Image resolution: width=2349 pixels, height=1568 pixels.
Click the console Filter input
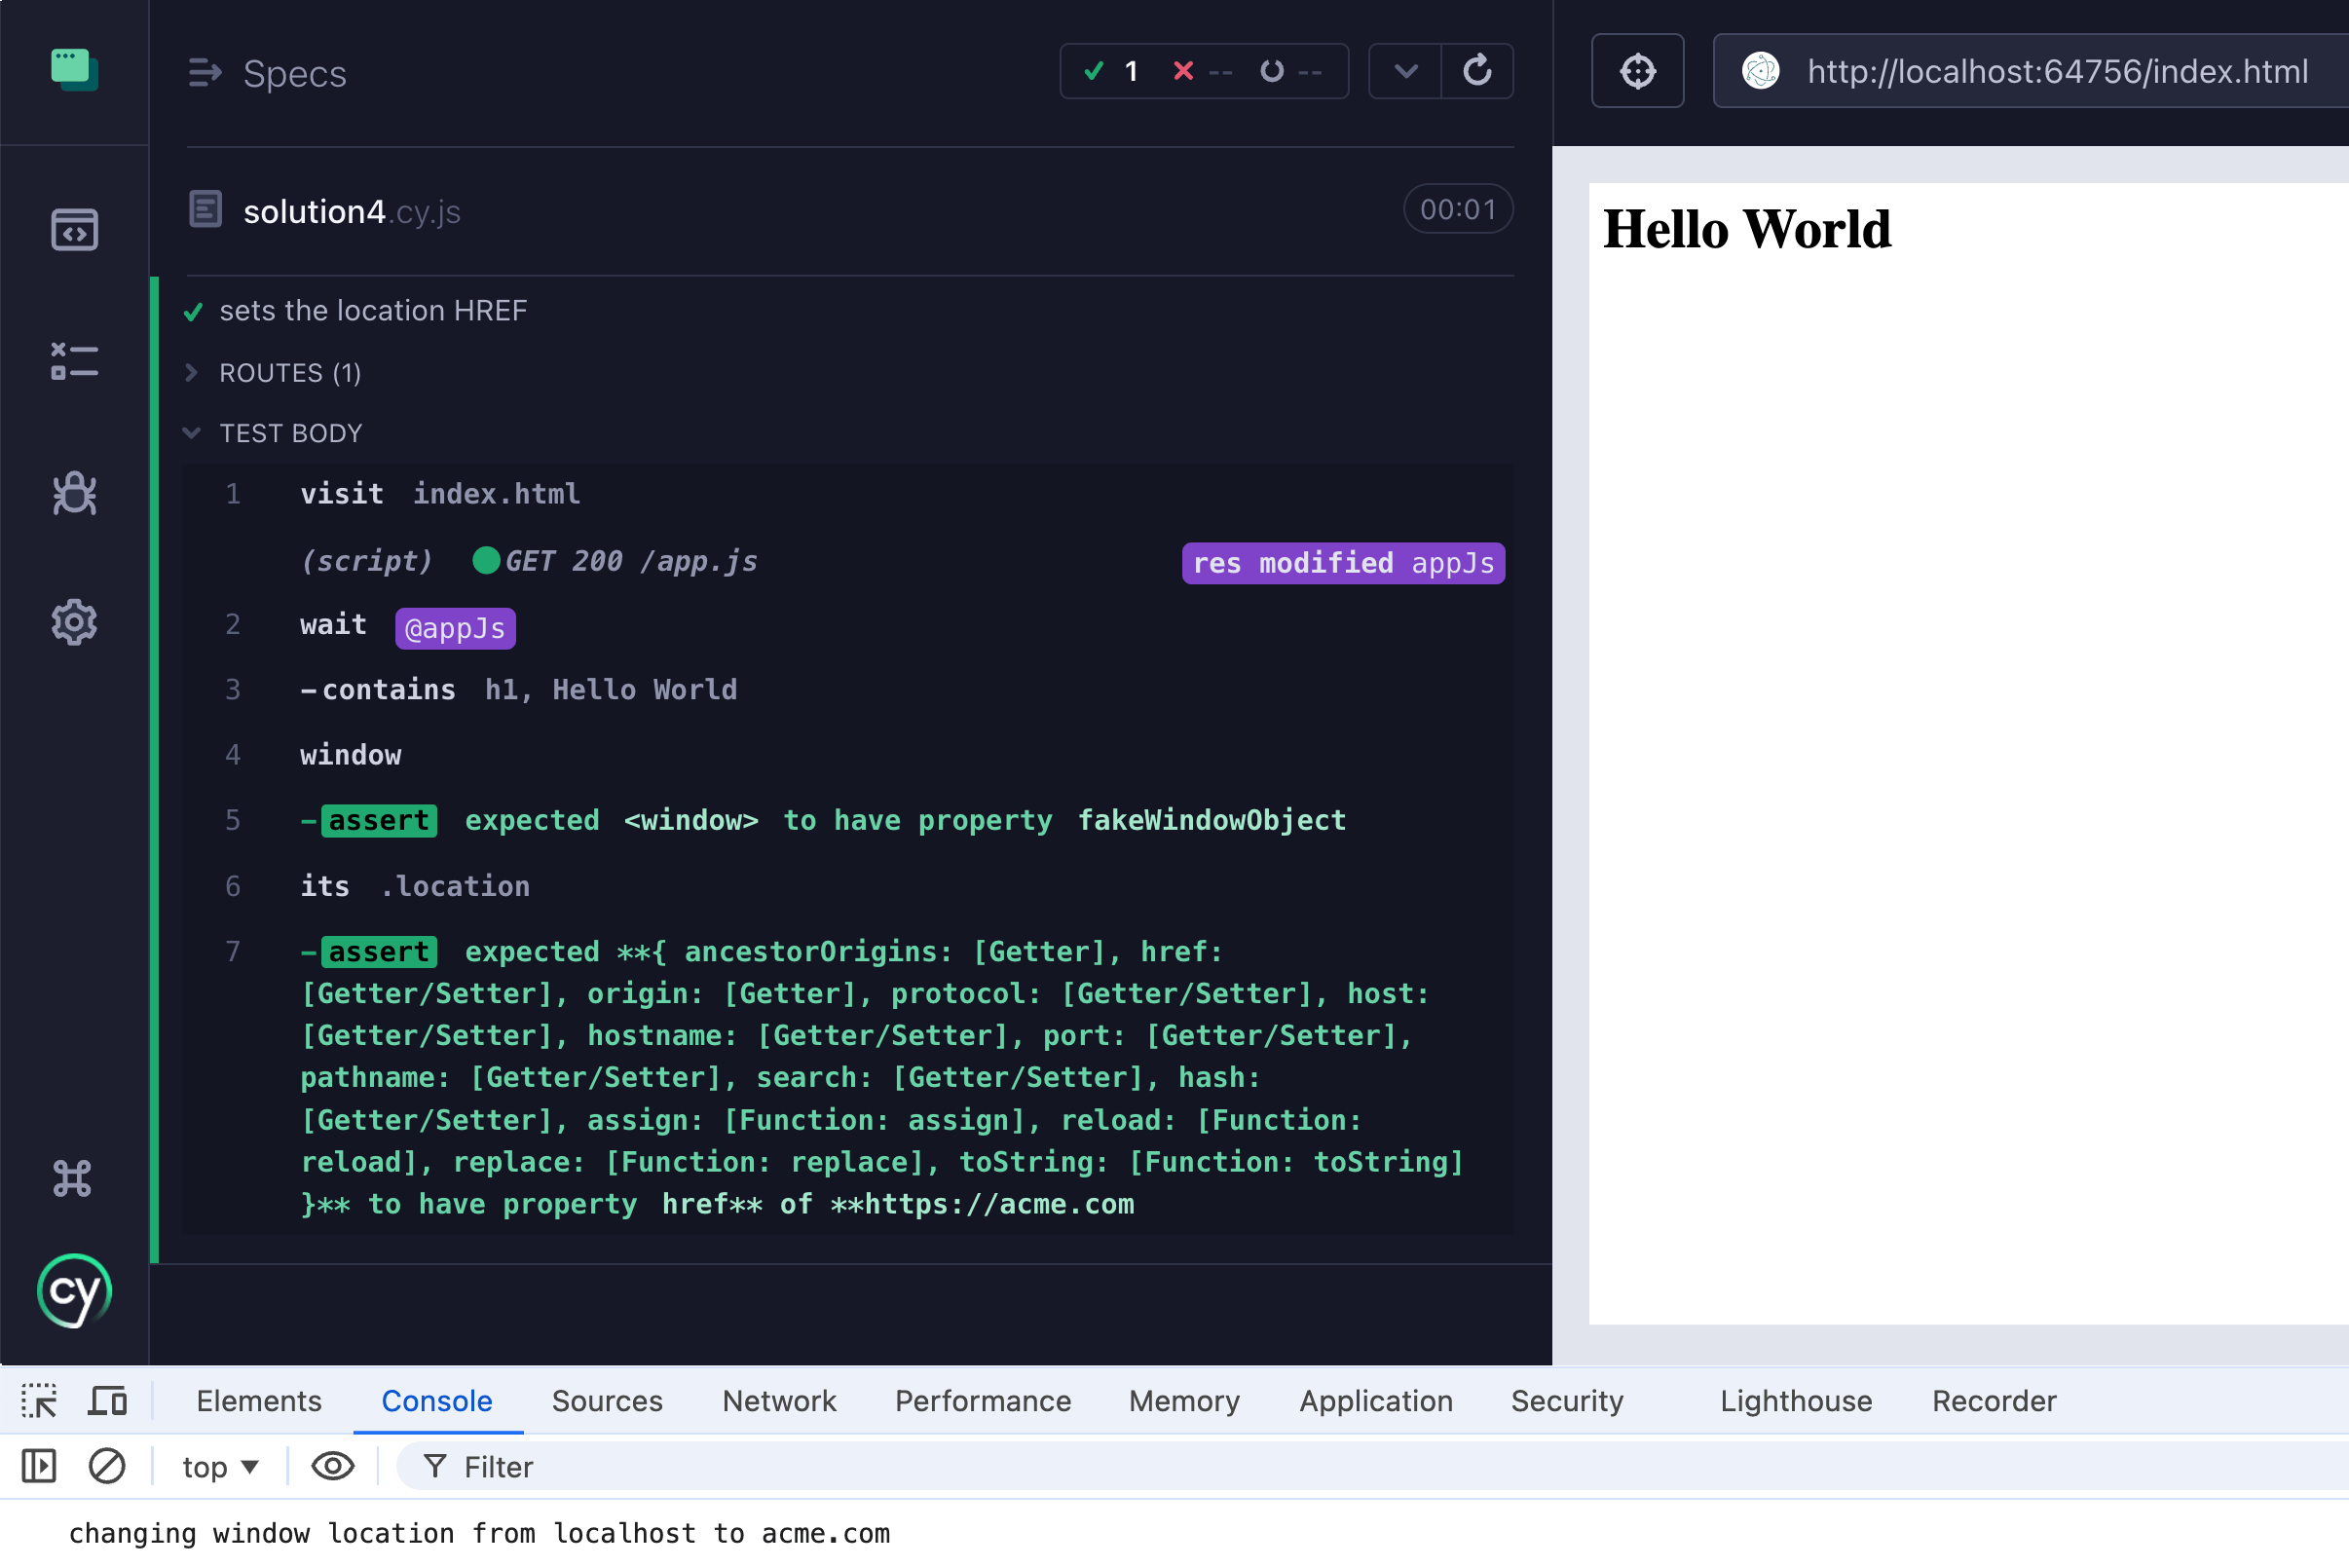coord(1372,1467)
